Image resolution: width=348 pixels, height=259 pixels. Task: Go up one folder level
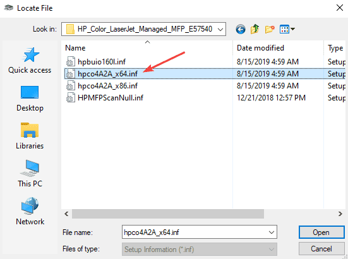click(x=255, y=29)
